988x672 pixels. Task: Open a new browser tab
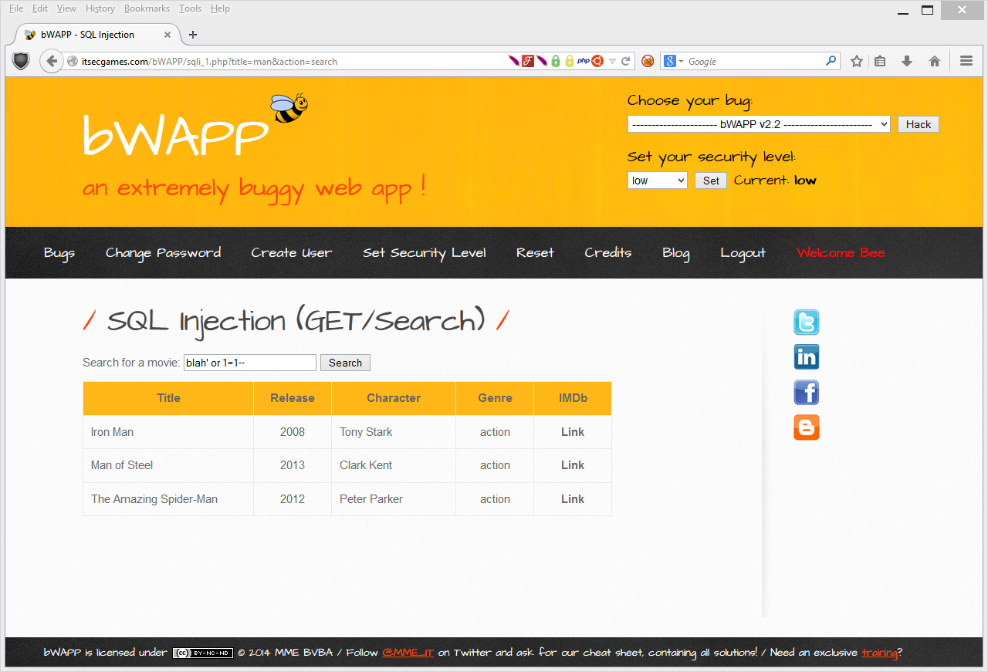pos(193,35)
